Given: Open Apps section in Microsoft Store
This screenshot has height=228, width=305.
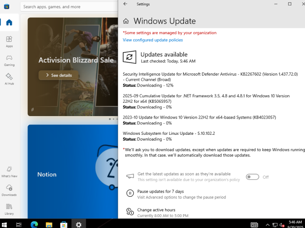Looking at the screenshot, I should pyautogui.click(x=9, y=42).
